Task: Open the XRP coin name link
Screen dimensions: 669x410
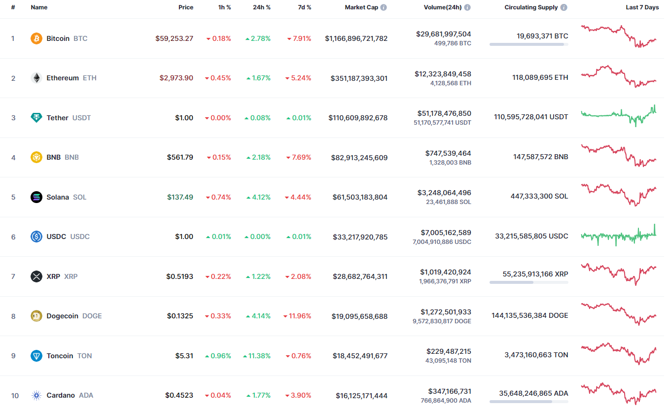Action: (53, 276)
